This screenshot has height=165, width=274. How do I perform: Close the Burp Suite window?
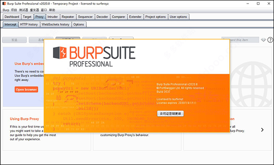(x=269, y=4)
